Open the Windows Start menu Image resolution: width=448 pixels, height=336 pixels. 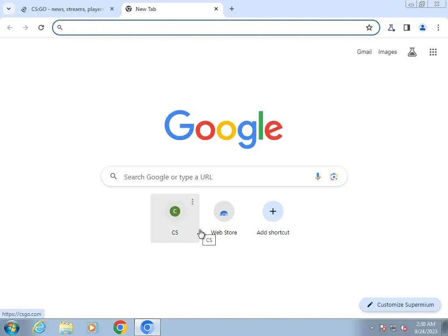(12, 327)
